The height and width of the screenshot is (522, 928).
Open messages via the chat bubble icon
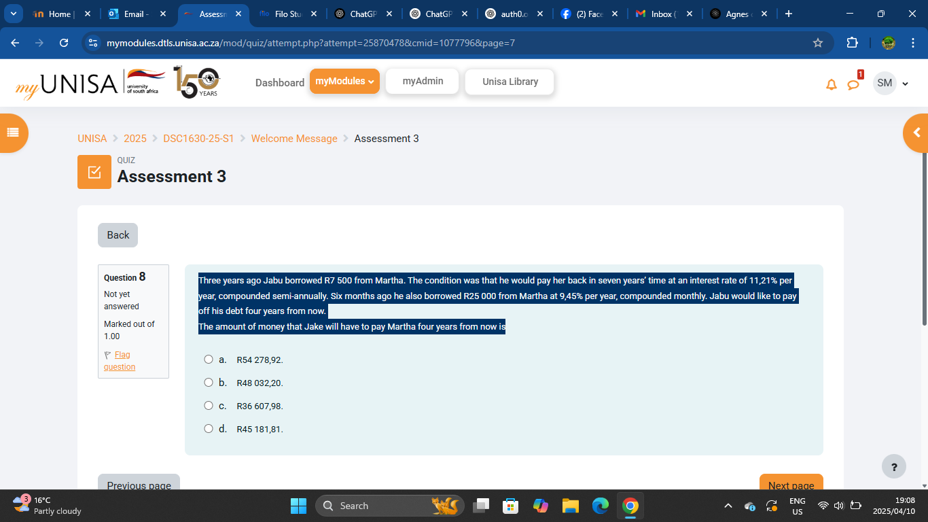853,84
